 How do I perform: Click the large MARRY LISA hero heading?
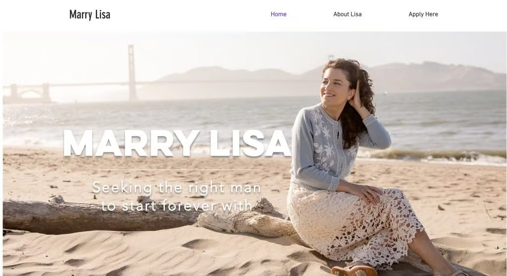[177, 143]
